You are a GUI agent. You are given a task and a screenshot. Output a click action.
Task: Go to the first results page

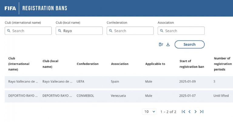pyautogui.click(x=183, y=112)
